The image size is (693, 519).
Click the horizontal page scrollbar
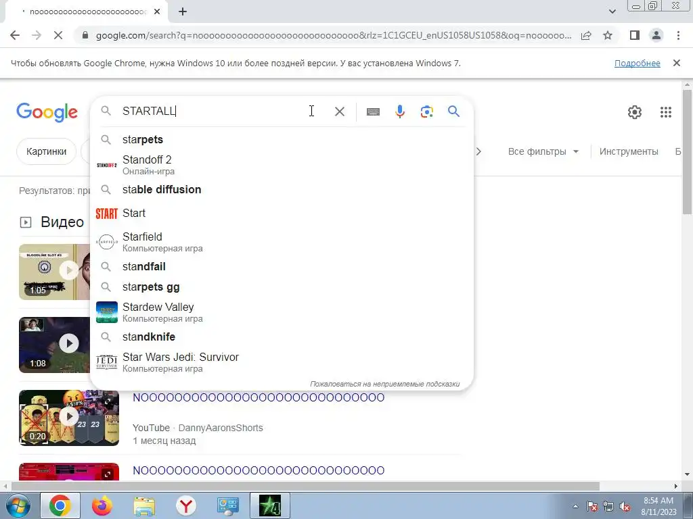305,486
